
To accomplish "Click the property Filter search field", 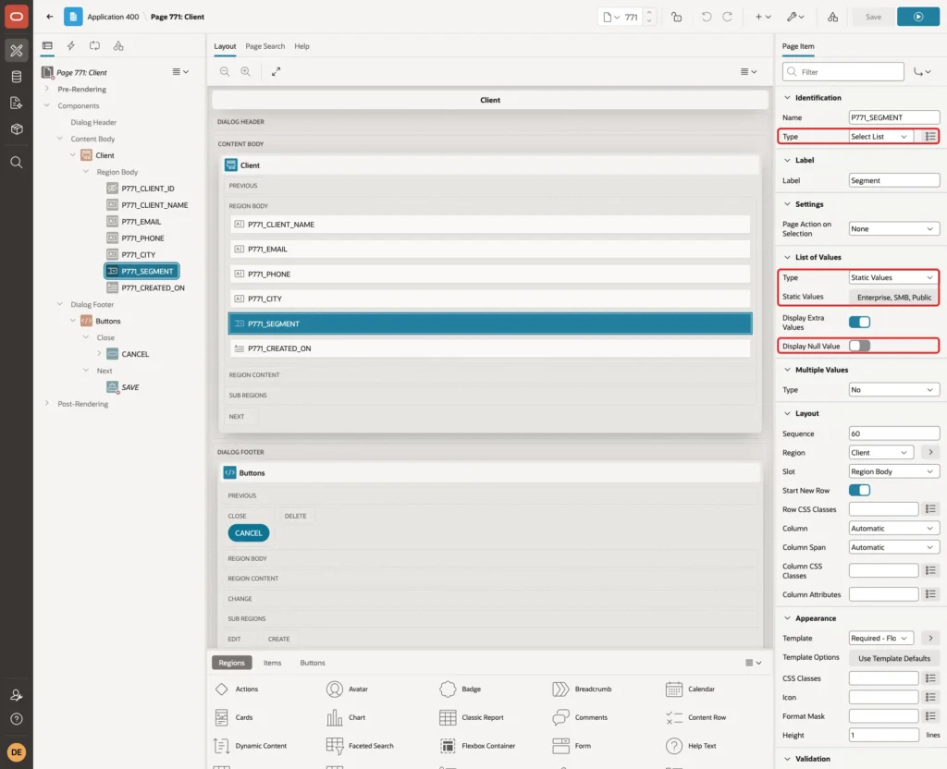I will pyautogui.click(x=843, y=72).
